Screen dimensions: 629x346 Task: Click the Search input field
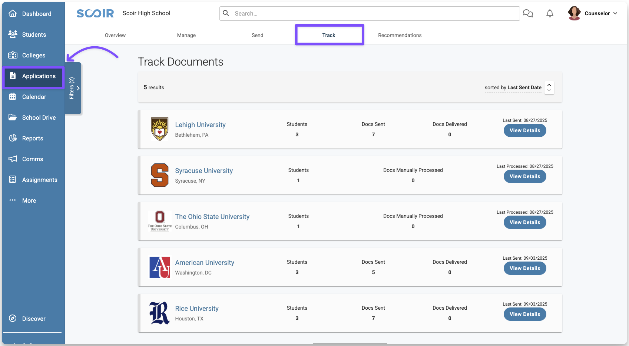[370, 13]
